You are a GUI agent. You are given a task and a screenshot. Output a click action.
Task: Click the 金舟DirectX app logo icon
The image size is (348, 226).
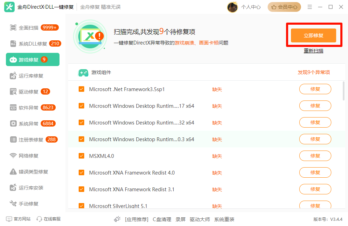tap(9, 7)
